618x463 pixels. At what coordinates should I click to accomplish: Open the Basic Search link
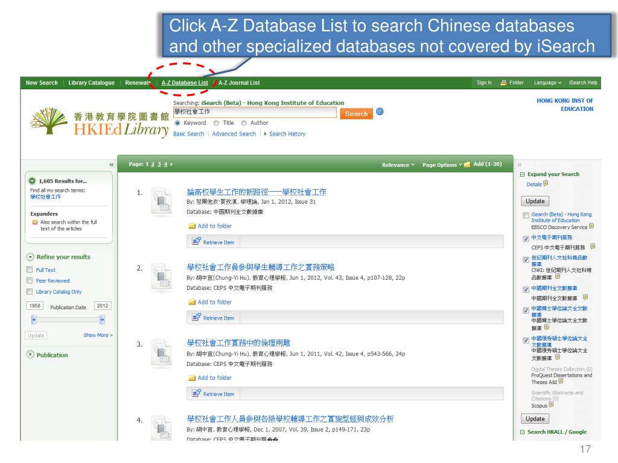(x=189, y=134)
